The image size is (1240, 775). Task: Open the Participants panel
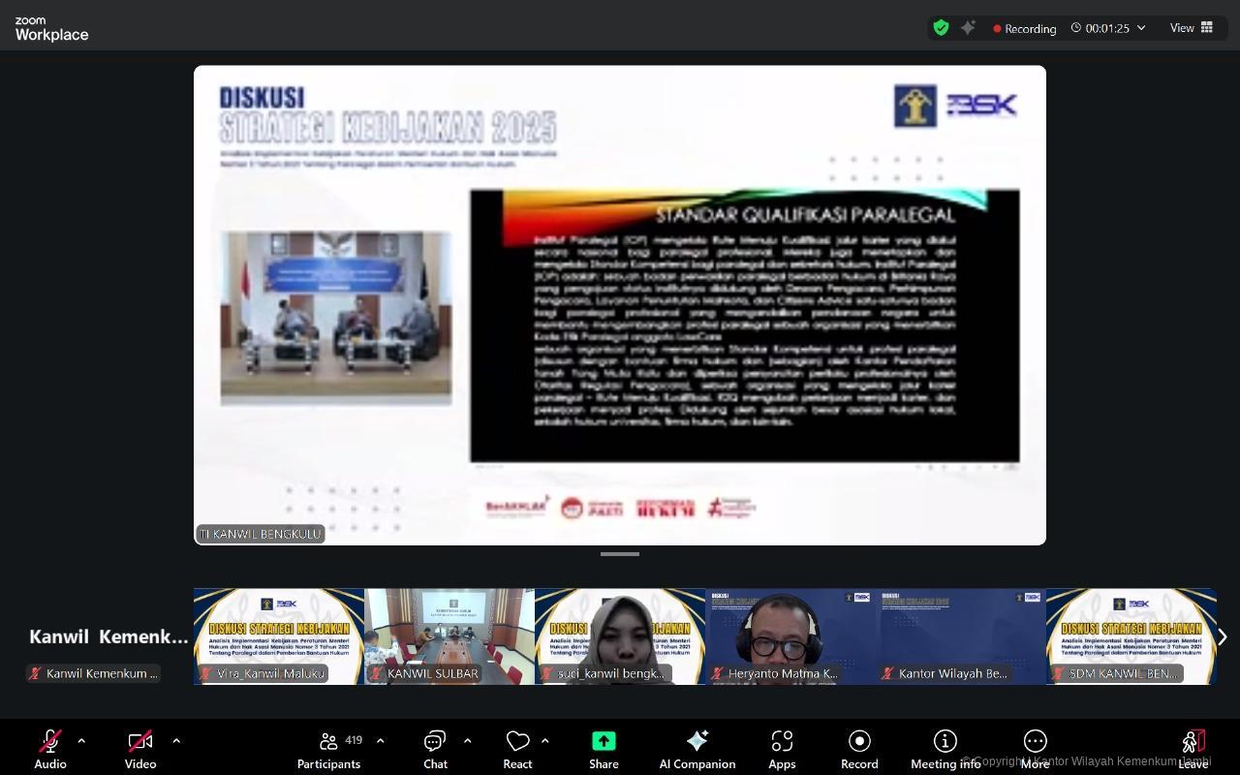tap(328, 749)
